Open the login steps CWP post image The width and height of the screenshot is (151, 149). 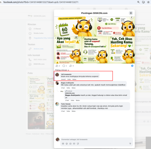coord(115,27)
